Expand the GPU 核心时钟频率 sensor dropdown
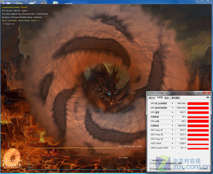Screen dimensions: 213x174 [173, 103]
